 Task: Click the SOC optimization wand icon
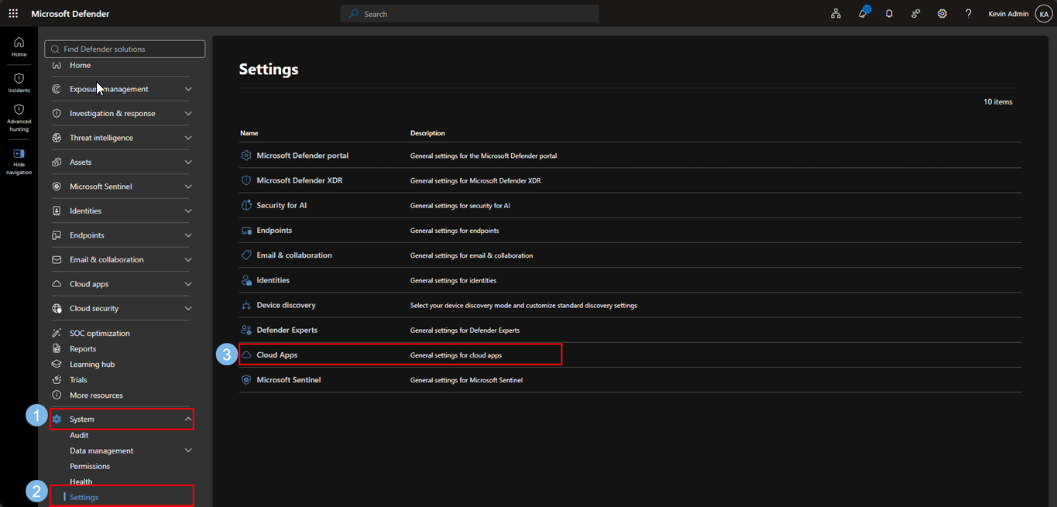point(57,333)
